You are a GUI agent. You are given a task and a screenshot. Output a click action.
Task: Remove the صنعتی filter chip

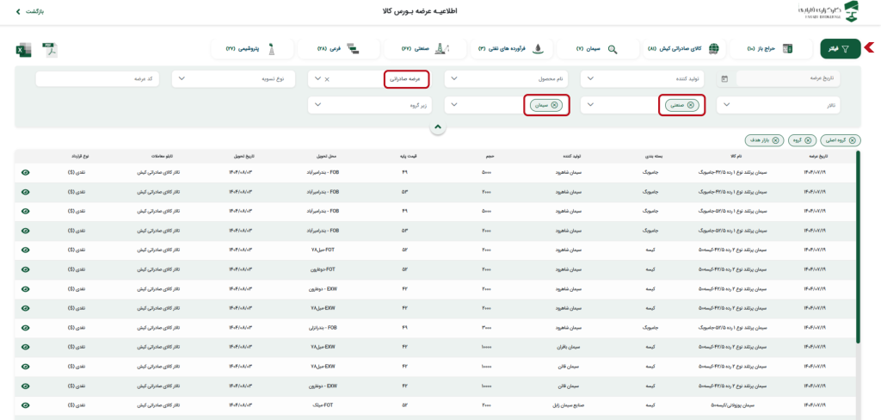(x=691, y=105)
